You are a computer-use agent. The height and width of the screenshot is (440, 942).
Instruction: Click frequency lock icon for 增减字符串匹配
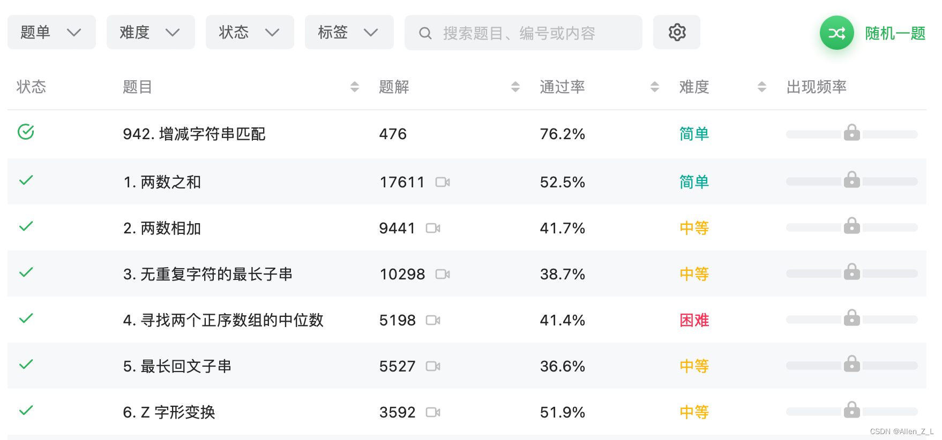point(851,132)
